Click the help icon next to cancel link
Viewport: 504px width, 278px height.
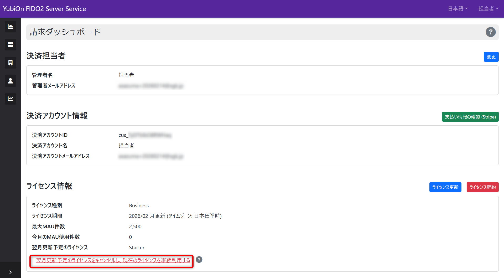199,260
